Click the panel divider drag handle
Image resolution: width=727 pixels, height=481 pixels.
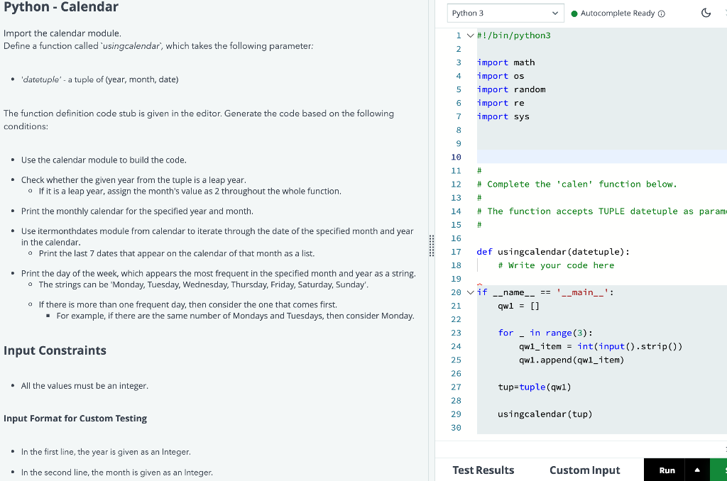point(432,245)
